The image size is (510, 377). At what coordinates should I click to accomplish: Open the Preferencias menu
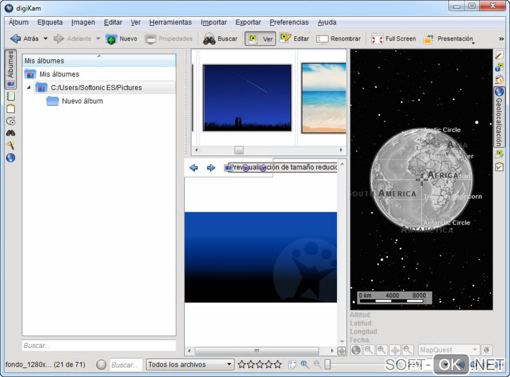pyautogui.click(x=289, y=22)
